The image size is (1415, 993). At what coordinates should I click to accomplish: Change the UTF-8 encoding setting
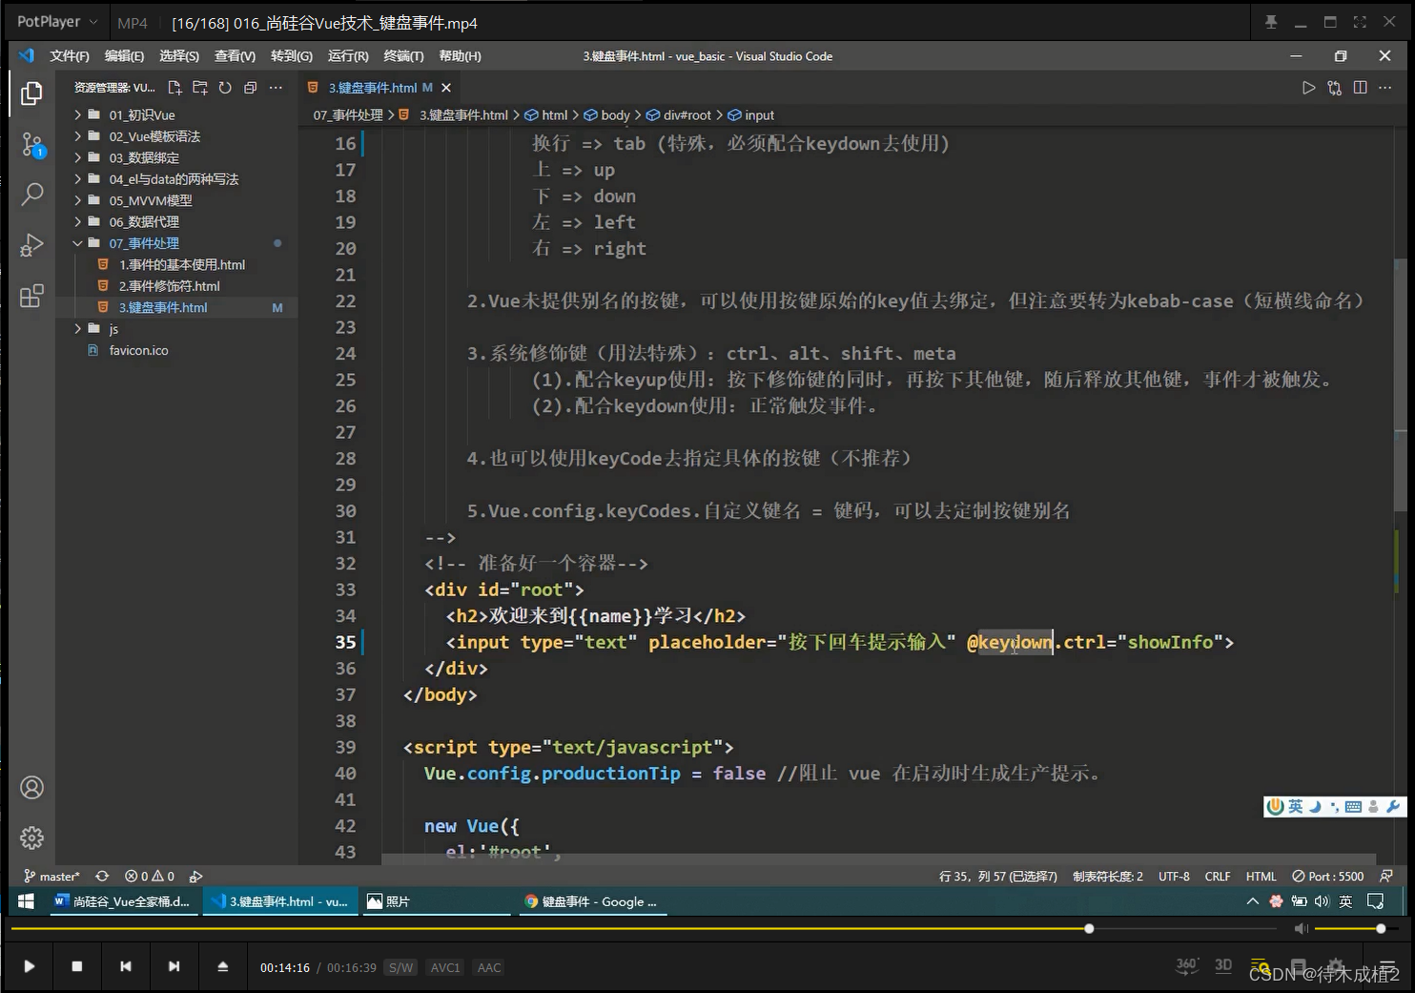(1174, 876)
